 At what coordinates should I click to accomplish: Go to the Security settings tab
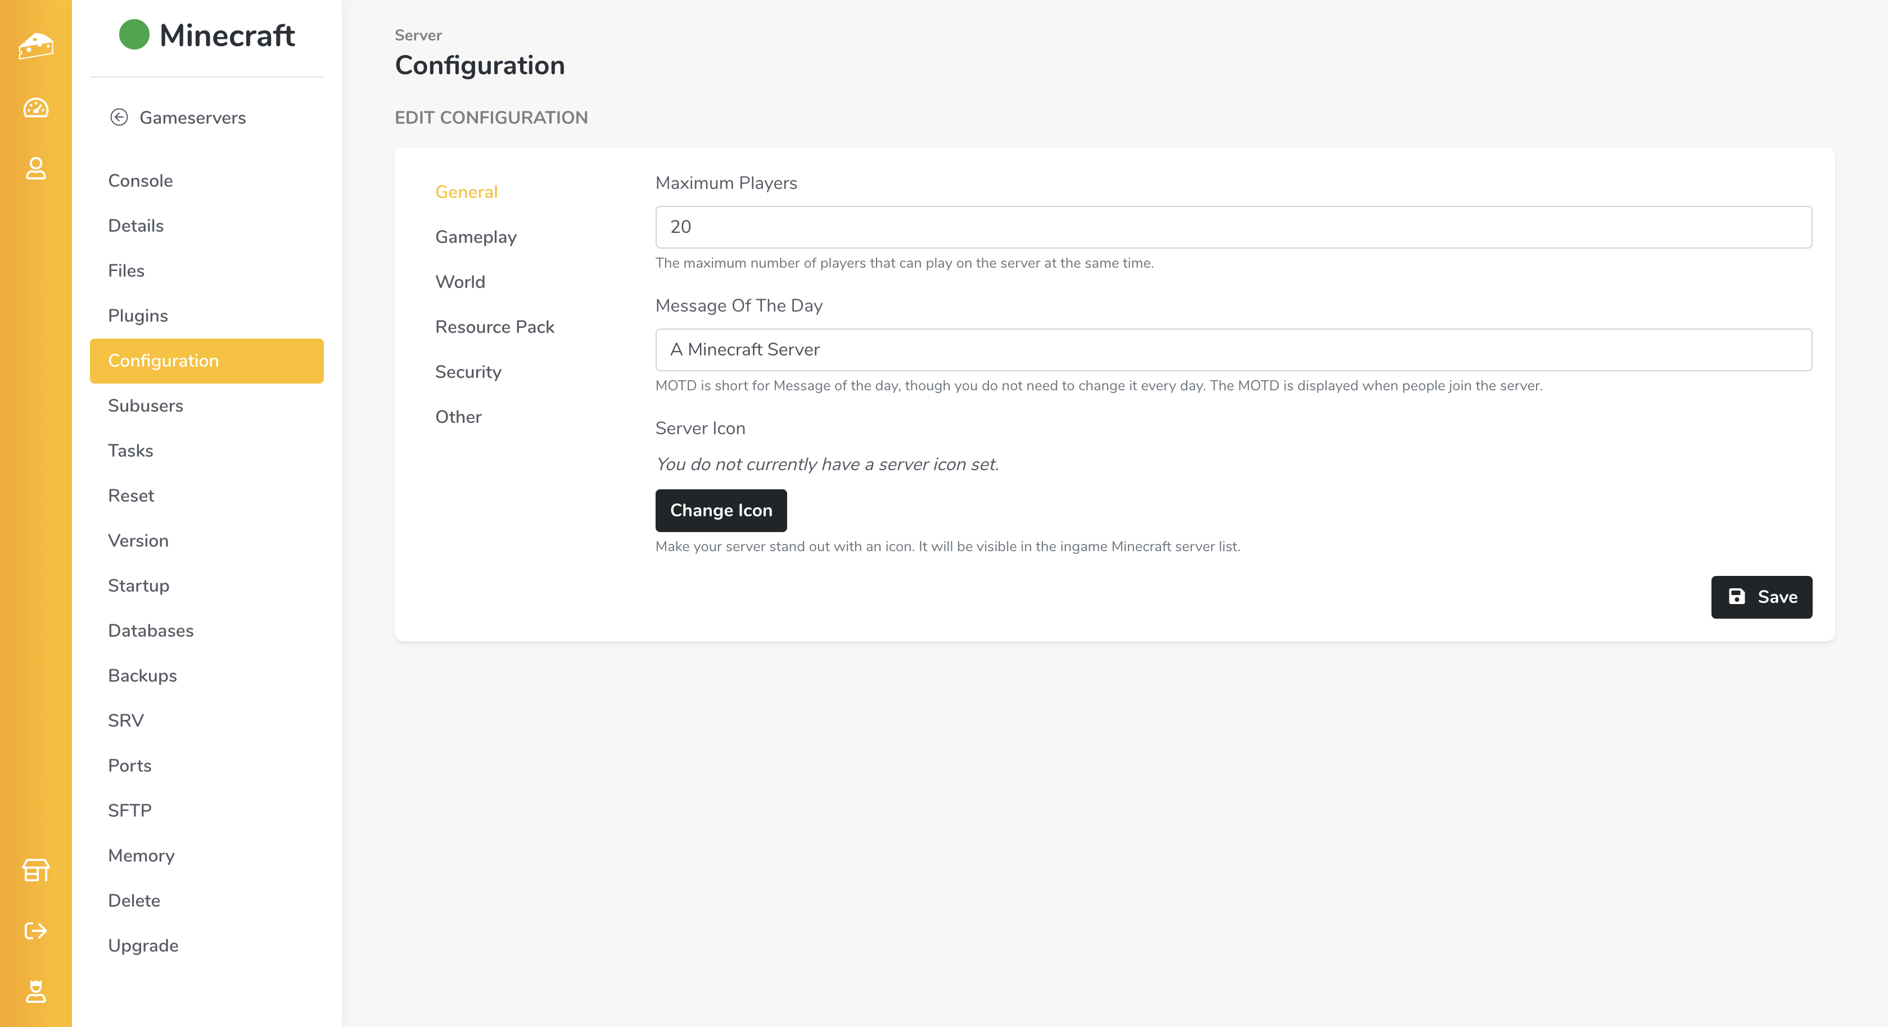[x=468, y=372]
